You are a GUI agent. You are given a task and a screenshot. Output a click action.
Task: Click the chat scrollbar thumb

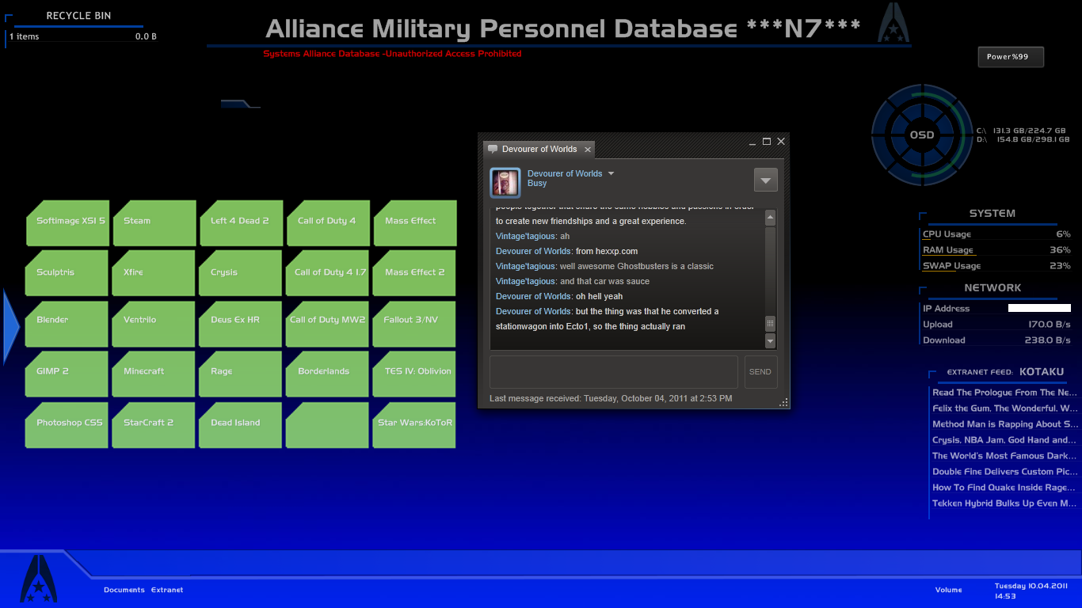click(x=770, y=323)
